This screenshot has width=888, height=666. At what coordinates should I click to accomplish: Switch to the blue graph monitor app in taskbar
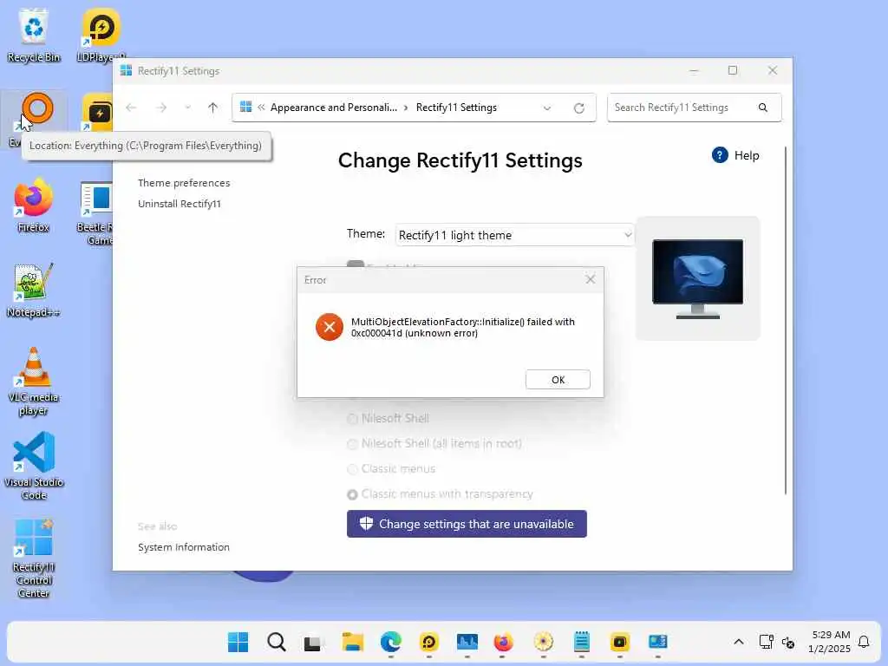pyautogui.click(x=467, y=643)
